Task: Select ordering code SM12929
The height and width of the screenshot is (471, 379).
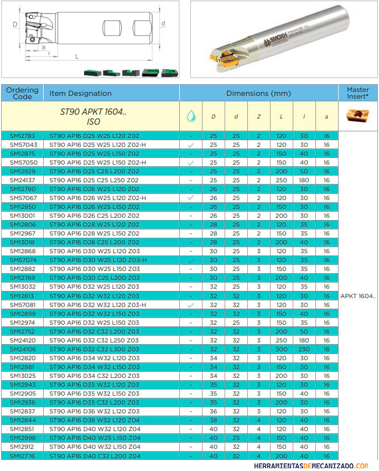Action: pyautogui.click(x=22, y=171)
